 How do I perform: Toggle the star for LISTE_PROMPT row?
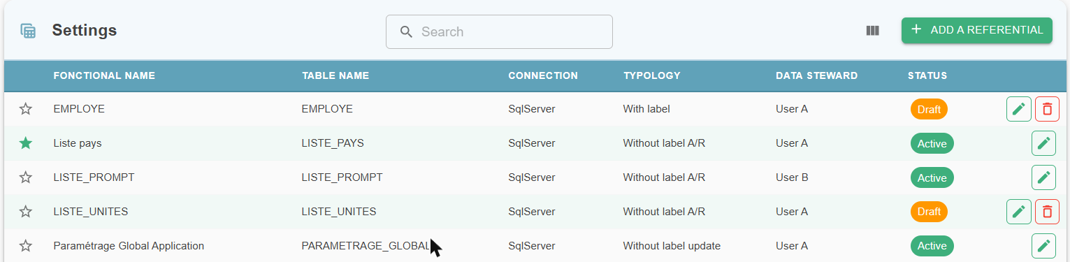click(x=26, y=177)
